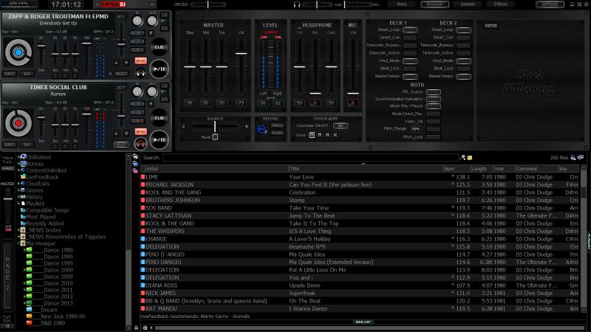The image size is (591, 332).
Task: Click the record disc icon
Action: 262,130
